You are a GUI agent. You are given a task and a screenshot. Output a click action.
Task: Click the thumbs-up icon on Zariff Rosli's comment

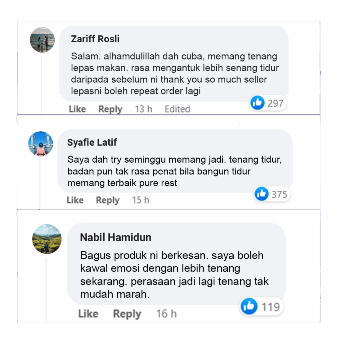[257, 103]
